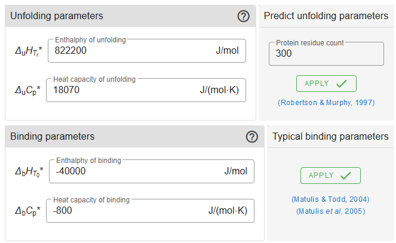This screenshot has width=396, height=243.
Task: Open help for Binding parameters
Action: [251, 137]
